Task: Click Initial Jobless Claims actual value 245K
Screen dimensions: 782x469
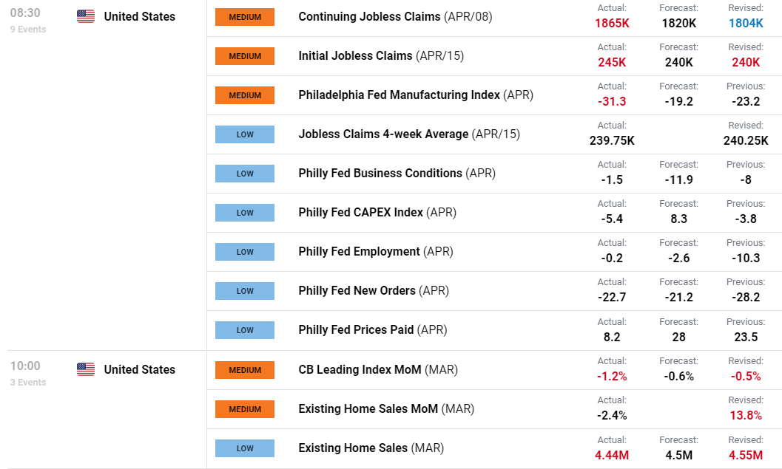Action: (x=612, y=62)
